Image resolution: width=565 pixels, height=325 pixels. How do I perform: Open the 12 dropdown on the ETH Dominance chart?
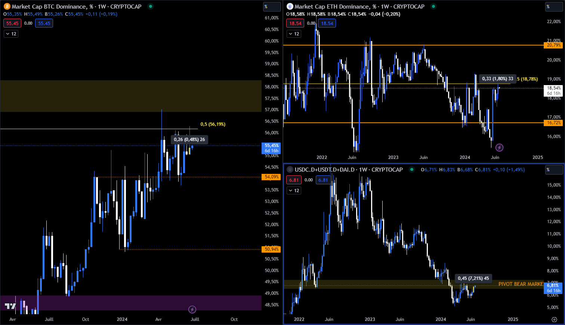click(x=294, y=34)
